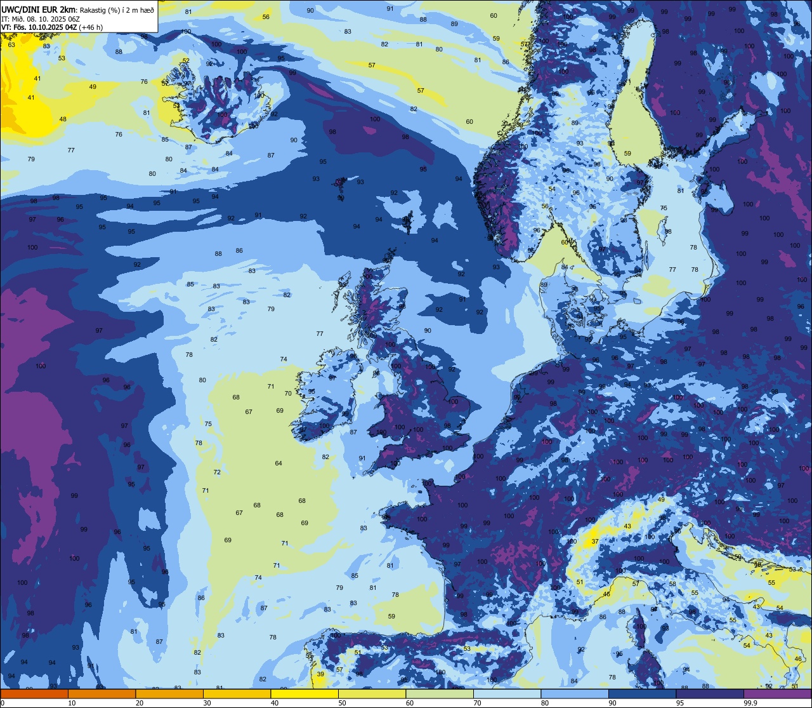This screenshot has width=812, height=708.
Task: Click the humidity value 63 under the title box
Action: pos(11,45)
